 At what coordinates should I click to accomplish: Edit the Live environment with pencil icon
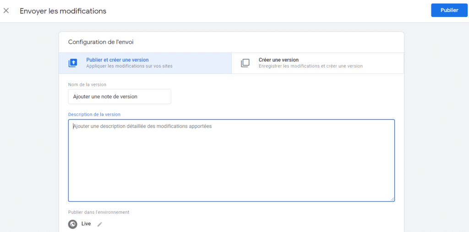click(x=99, y=224)
